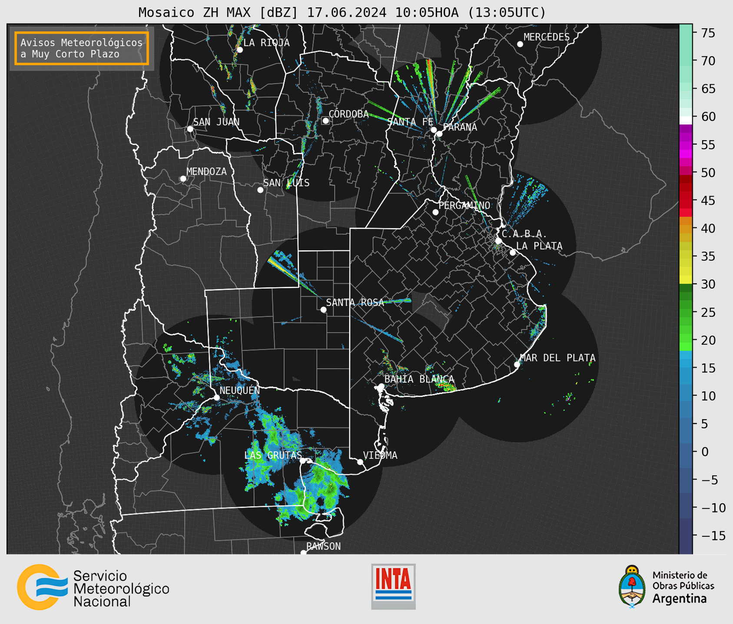The height and width of the screenshot is (624, 733).
Task: Click the VIEDMA city marker
Action: click(x=360, y=462)
